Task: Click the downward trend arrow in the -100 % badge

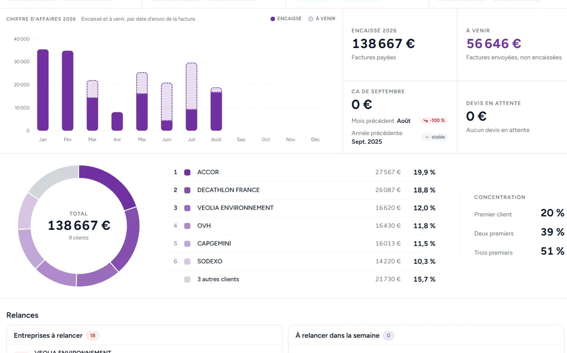Action: (425, 120)
